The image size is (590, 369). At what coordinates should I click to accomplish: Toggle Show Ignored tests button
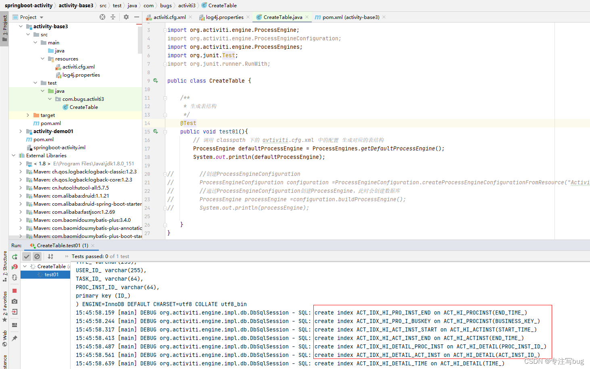pyautogui.click(x=37, y=256)
